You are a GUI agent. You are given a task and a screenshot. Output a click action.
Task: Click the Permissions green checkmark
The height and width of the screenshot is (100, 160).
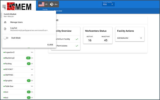click(x=77, y=46)
